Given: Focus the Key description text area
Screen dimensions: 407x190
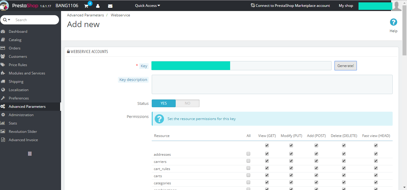Looking at the screenshot, I should coord(272,85).
